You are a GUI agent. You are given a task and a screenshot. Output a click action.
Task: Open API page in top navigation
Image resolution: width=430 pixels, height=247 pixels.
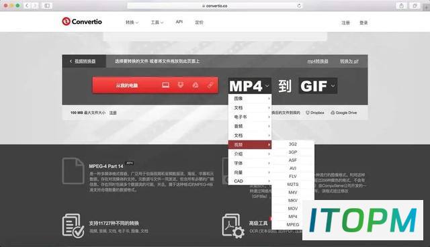point(179,22)
